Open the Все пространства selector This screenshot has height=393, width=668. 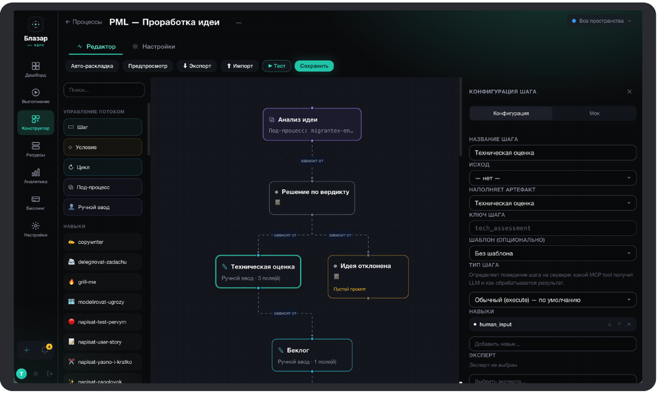coord(601,21)
